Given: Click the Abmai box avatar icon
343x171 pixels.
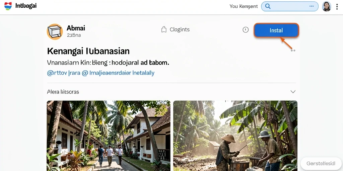Looking at the screenshot, I should click(55, 32).
